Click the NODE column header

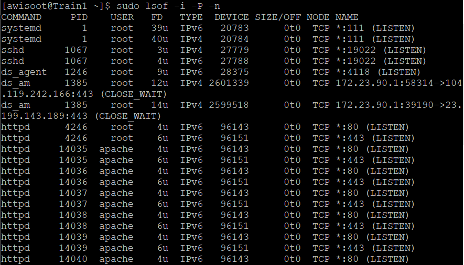click(x=318, y=17)
